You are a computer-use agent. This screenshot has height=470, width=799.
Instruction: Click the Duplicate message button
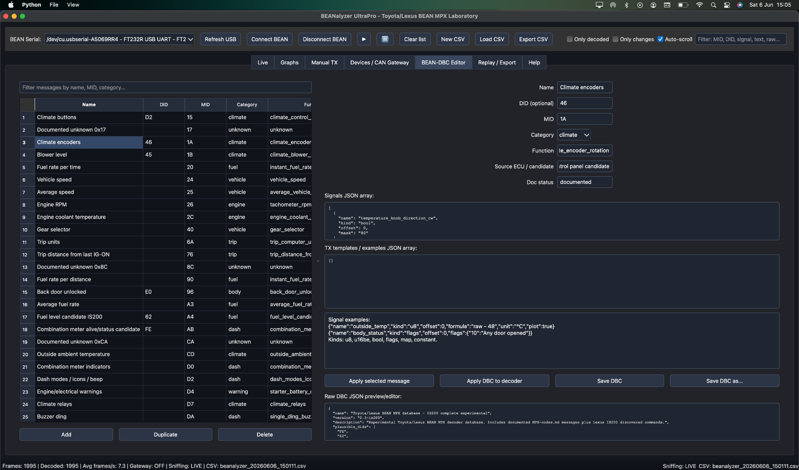coord(165,435)
